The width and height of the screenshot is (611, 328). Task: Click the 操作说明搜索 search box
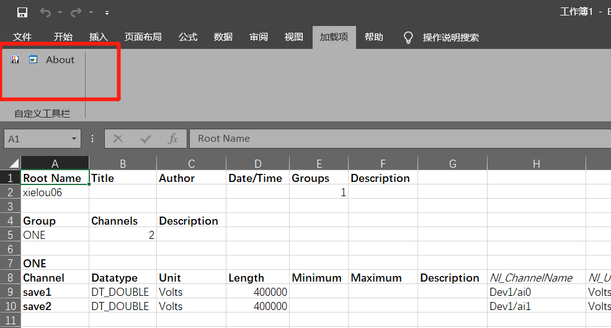click(451, 37)
